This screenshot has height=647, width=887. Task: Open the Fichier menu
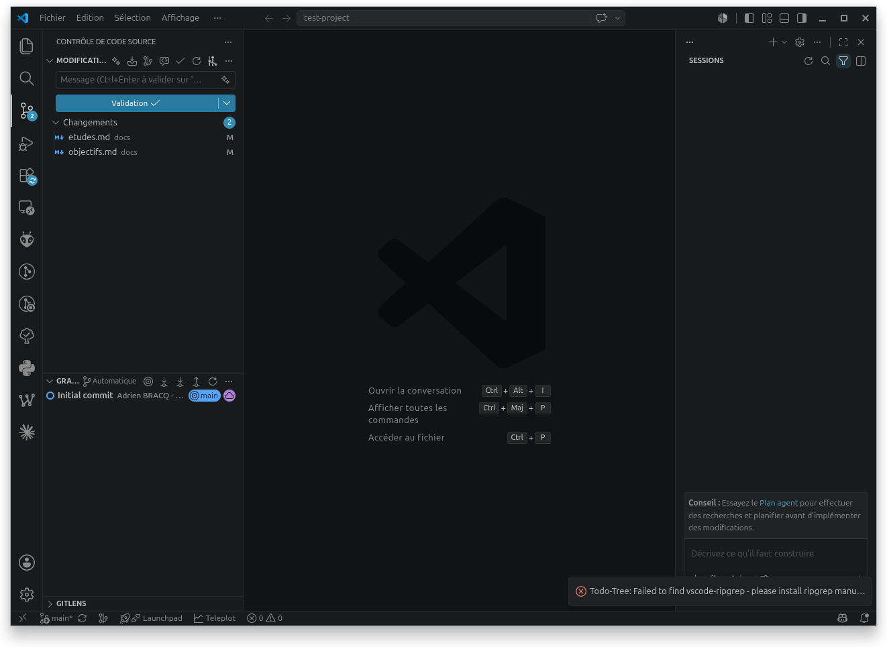pos(52,18)
